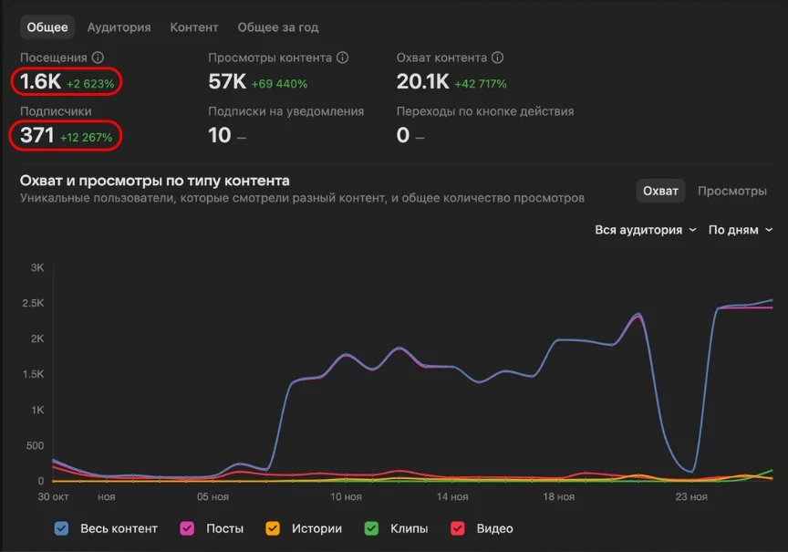Screen dimensions: 788x552
Task: Open info tooltip next to Посещения
Action: point(98,57)
